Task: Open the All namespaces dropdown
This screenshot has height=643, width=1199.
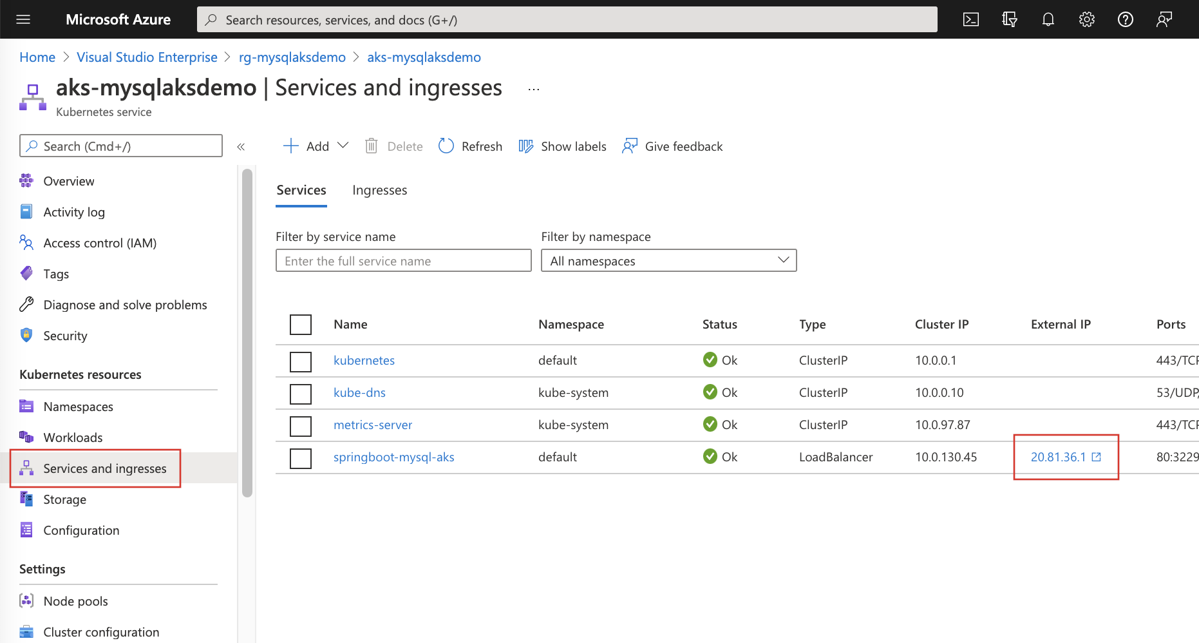Action: pyautogui.click(x=668, y=260)
